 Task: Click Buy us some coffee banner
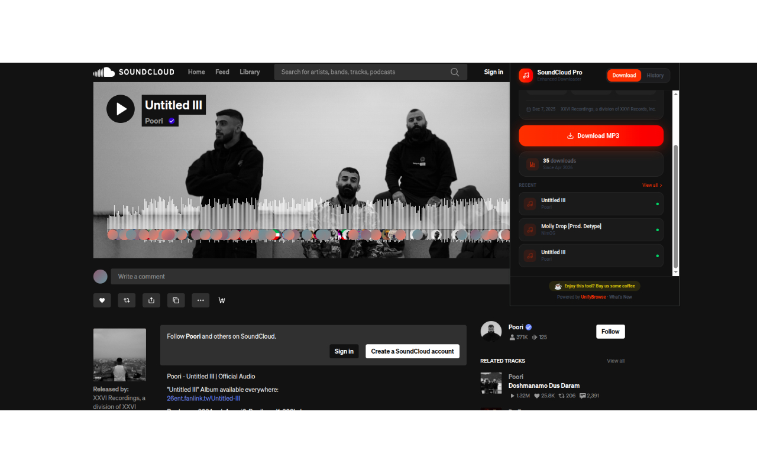[594, 286]
